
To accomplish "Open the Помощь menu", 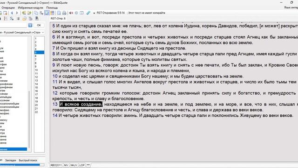I will click(x=52, y=7).
